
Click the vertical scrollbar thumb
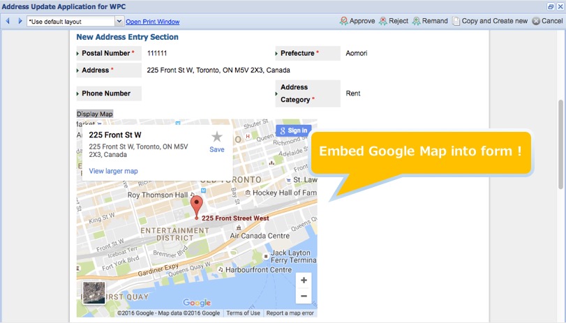pos(561,143)
